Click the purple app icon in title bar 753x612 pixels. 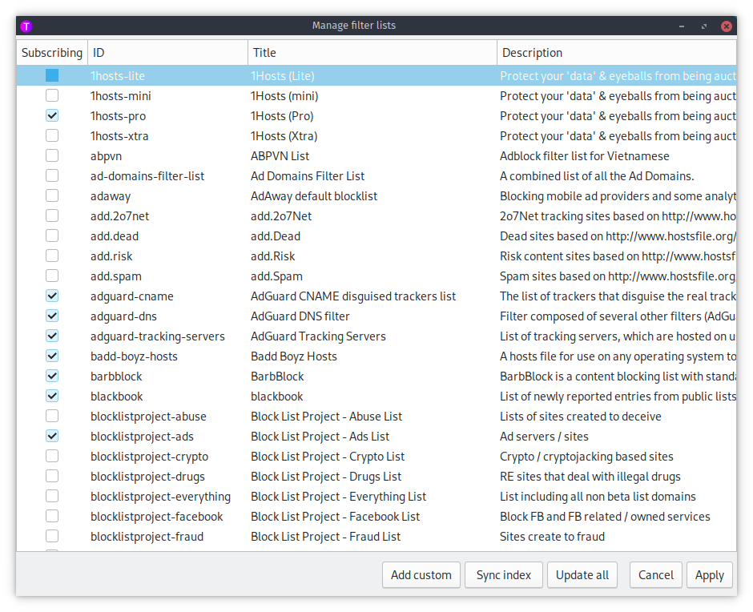[x=26, y=26]
